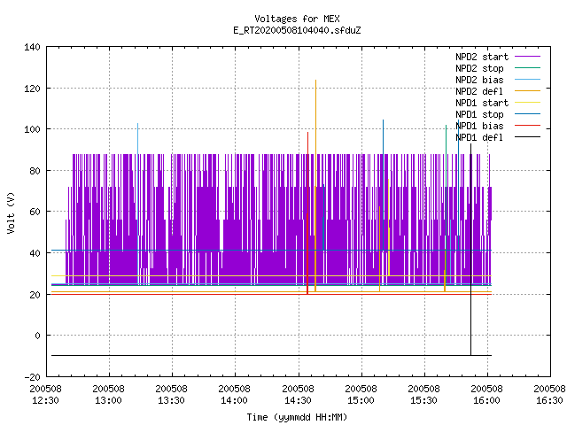Click the black NPD1 defl legend line
The image size is (567, 425).
pos(528,137)
